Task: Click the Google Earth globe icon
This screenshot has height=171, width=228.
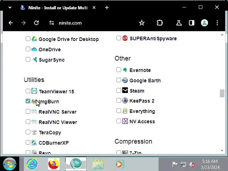Action: (125, 80)
